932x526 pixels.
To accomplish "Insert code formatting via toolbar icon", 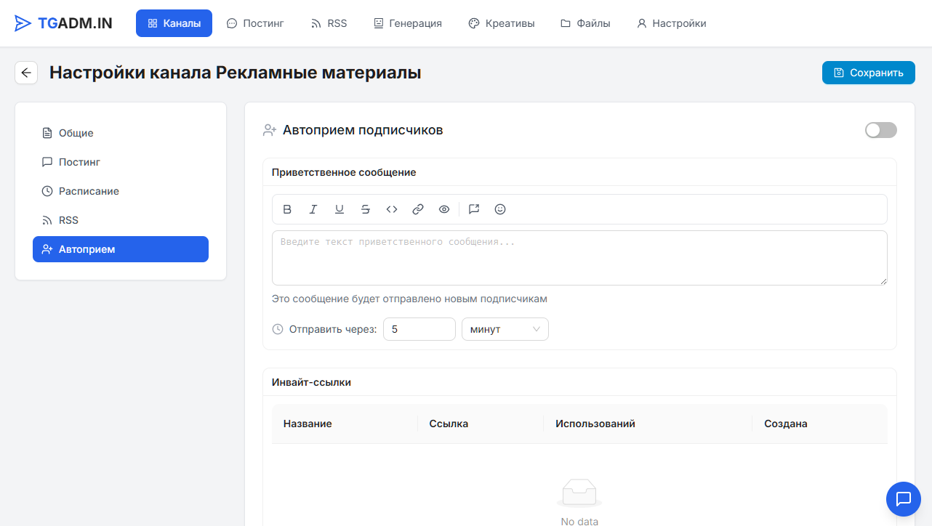I will [x=392, y=209].
